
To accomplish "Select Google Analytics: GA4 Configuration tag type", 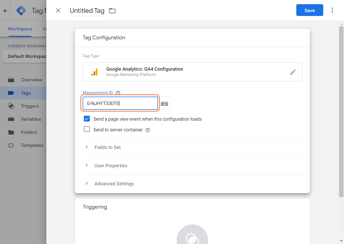I will click(192, 72).
